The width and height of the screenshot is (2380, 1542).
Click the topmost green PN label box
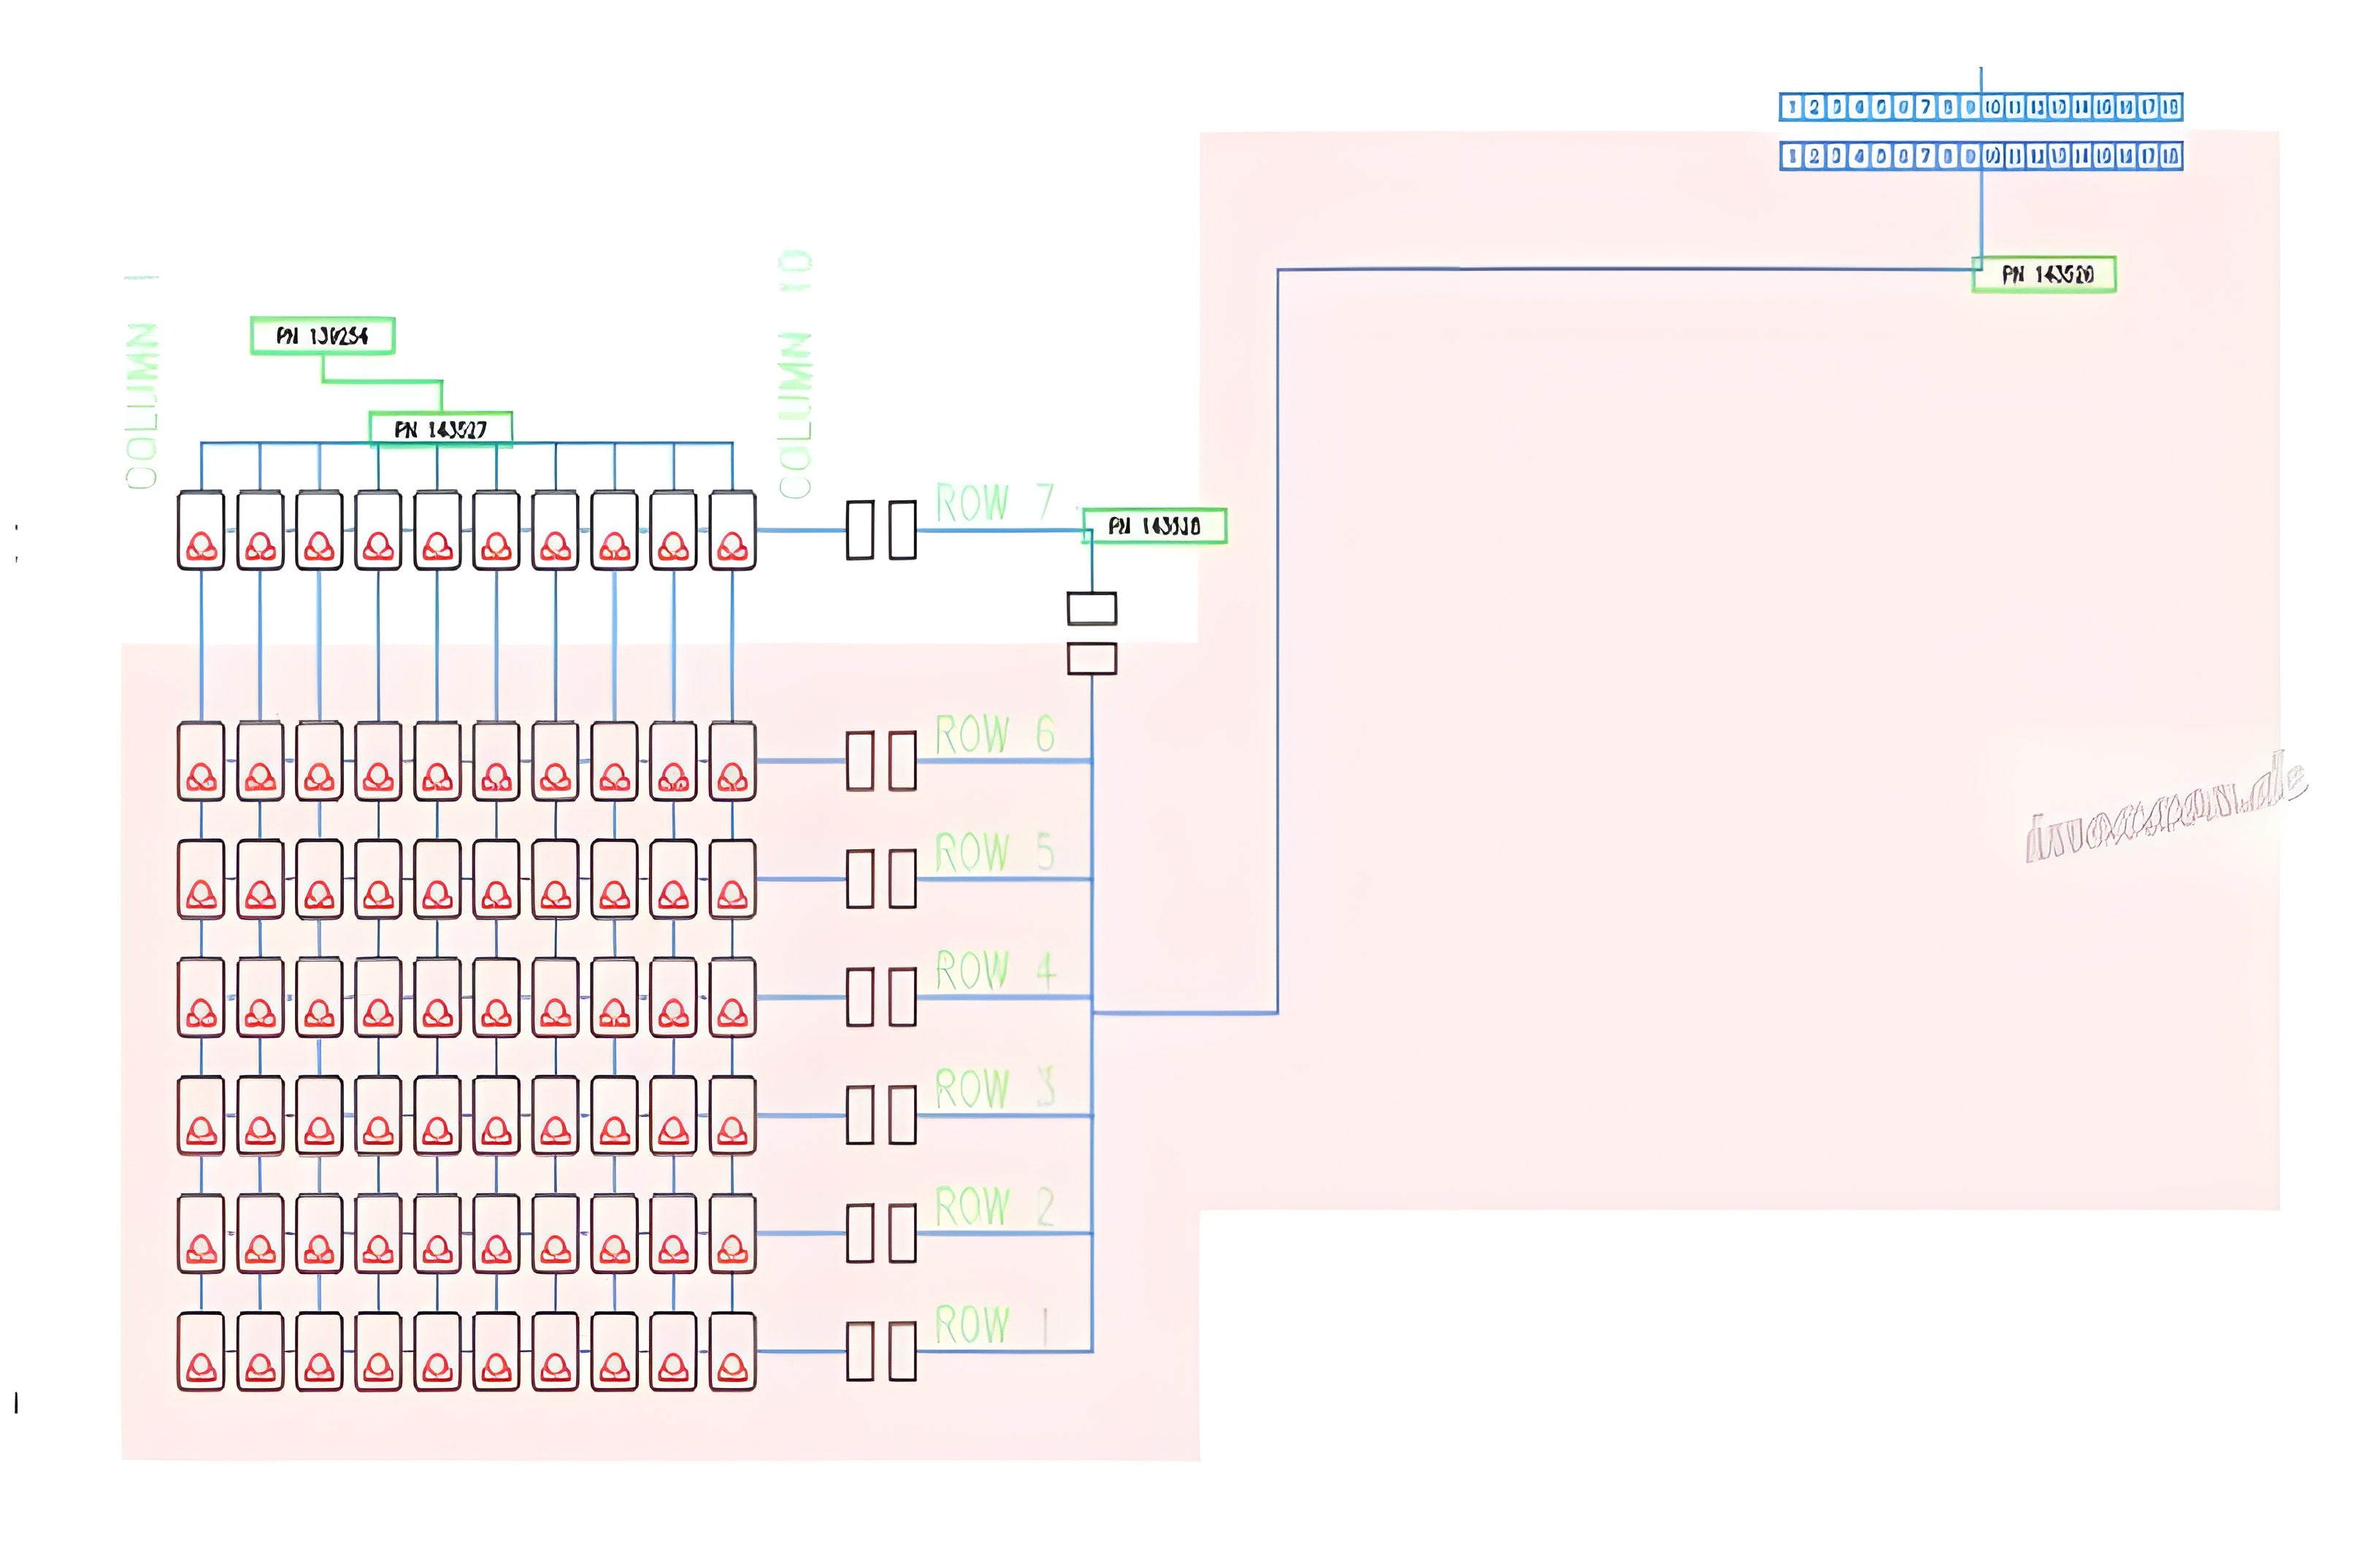click(x=322, y=336)
